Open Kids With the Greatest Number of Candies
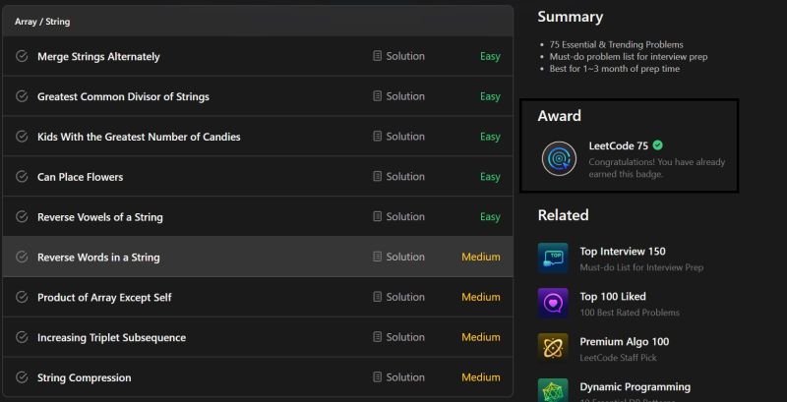This screenshot has width=787, height=402. 139,137
